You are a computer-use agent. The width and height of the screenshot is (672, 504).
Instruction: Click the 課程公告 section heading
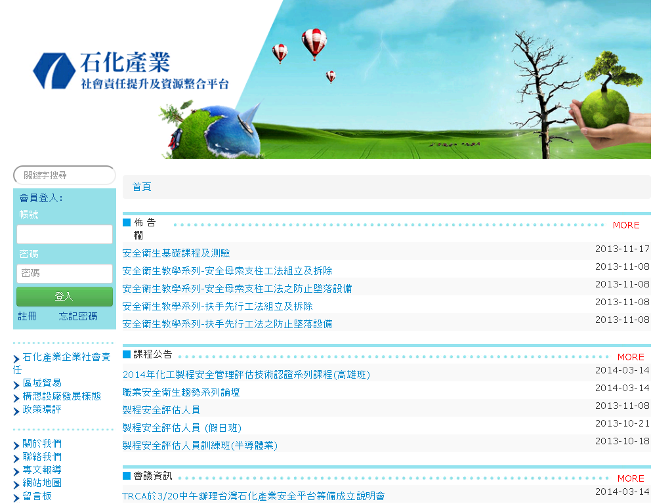click(152, 354)
